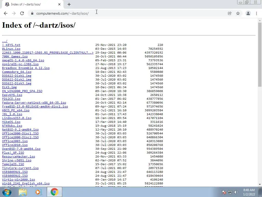Download TempleOS.ISO

(x=13, y=164)
